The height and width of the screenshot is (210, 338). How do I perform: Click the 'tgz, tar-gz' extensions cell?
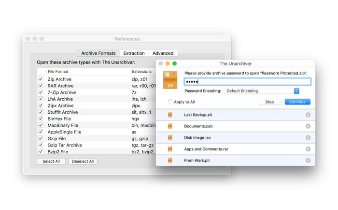(142, 145)
